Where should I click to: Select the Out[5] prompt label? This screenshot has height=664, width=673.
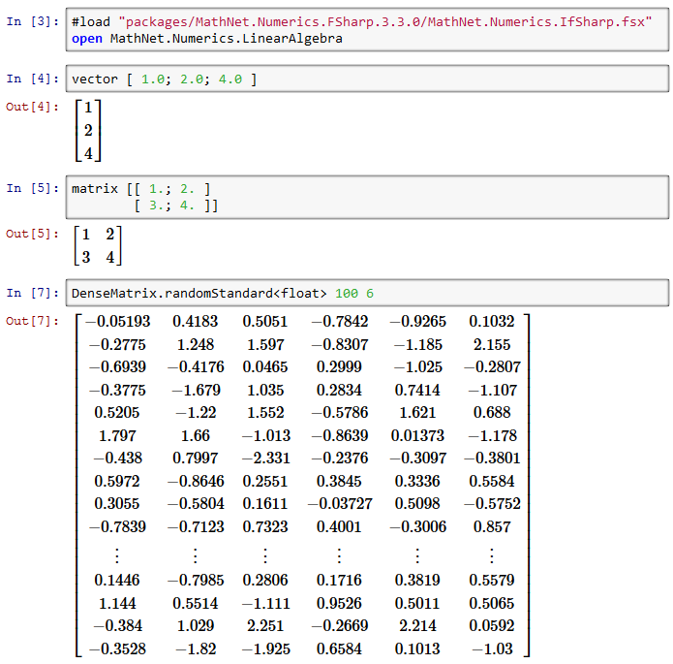(32, 234)
